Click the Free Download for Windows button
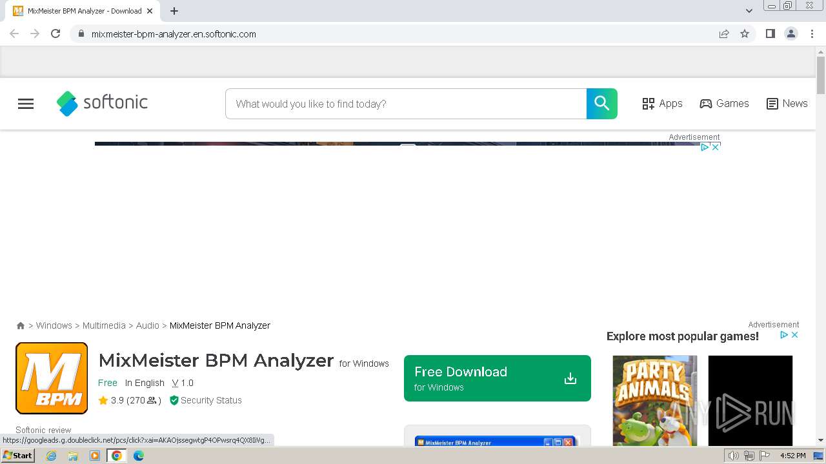This screenshot has width=826, height=464. tap(498, 378)
